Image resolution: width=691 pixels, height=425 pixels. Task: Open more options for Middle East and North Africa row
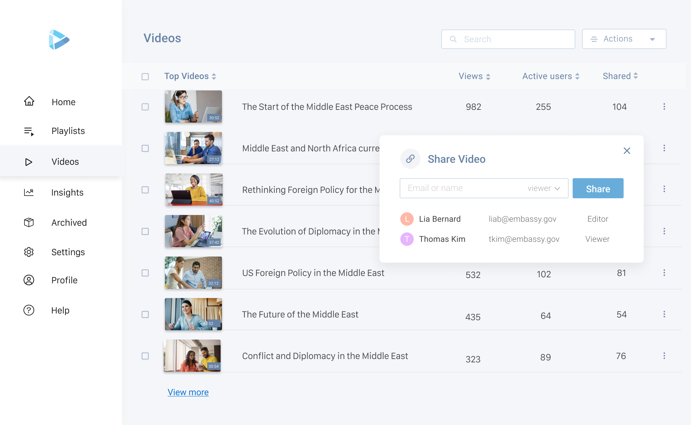pos(664,148)
